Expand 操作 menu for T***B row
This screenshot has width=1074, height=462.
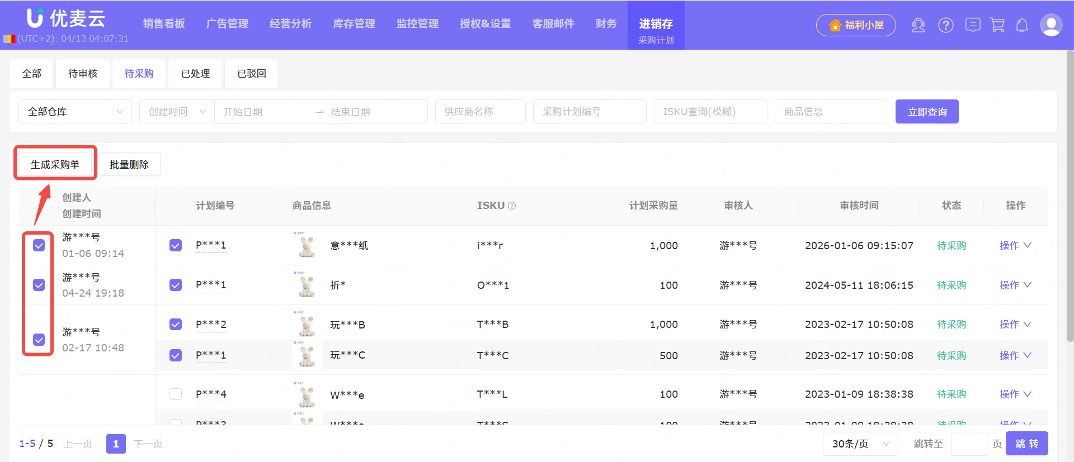(x=1015, y=324)
